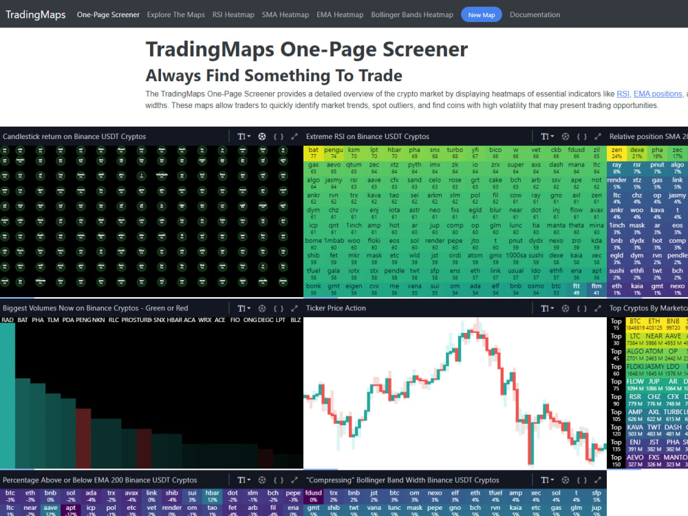Follow the EMA positions link in description
The image size is (688, 516).
click(x=658, y=94)
